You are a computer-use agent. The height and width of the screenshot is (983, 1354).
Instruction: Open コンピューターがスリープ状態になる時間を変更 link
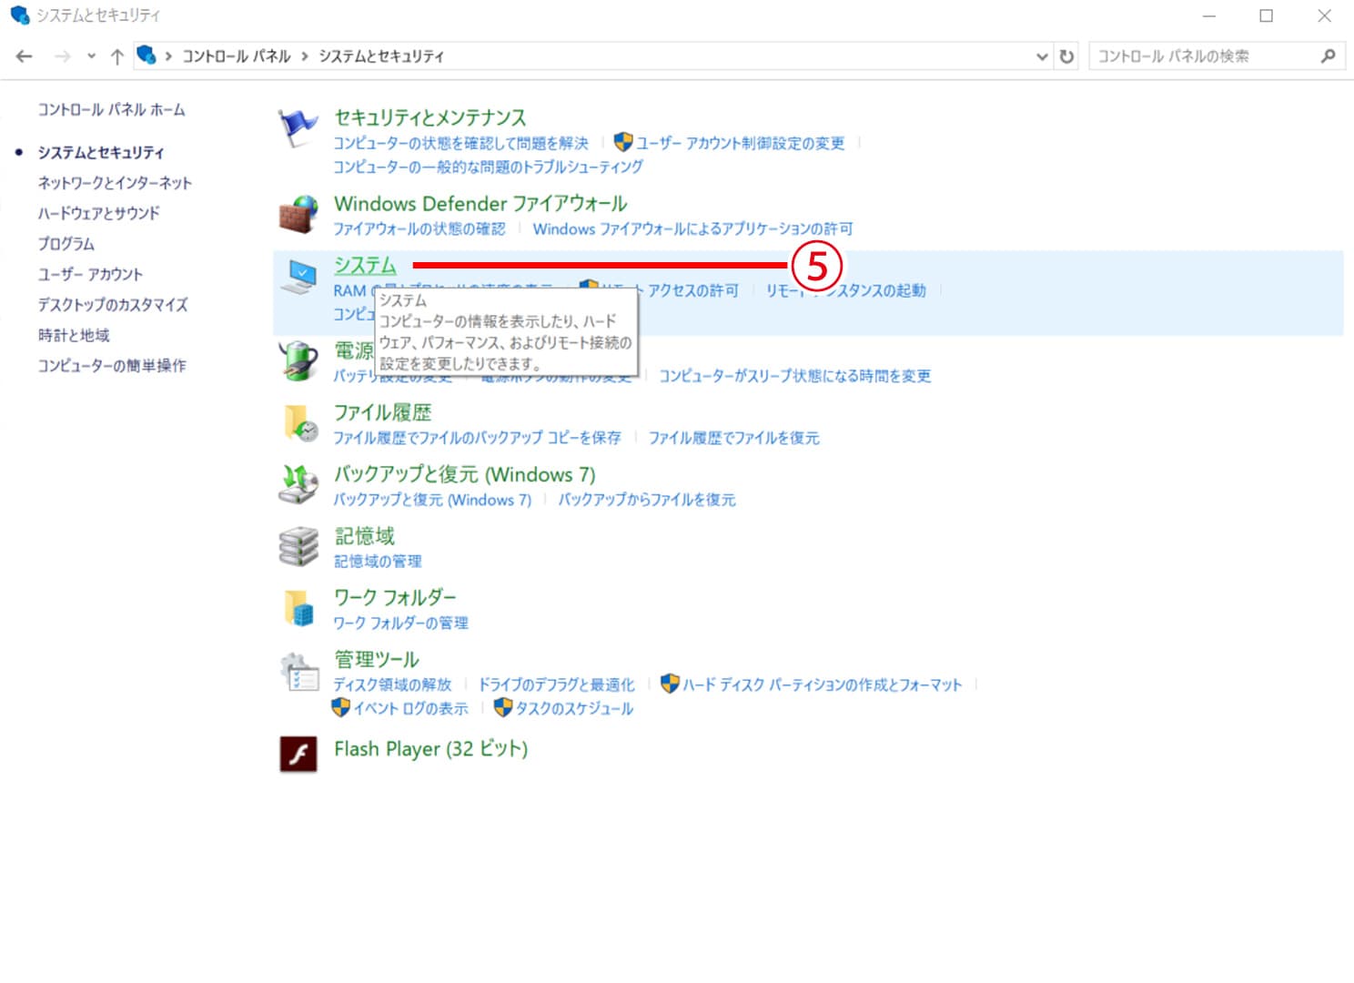click(x=795, y=376)
